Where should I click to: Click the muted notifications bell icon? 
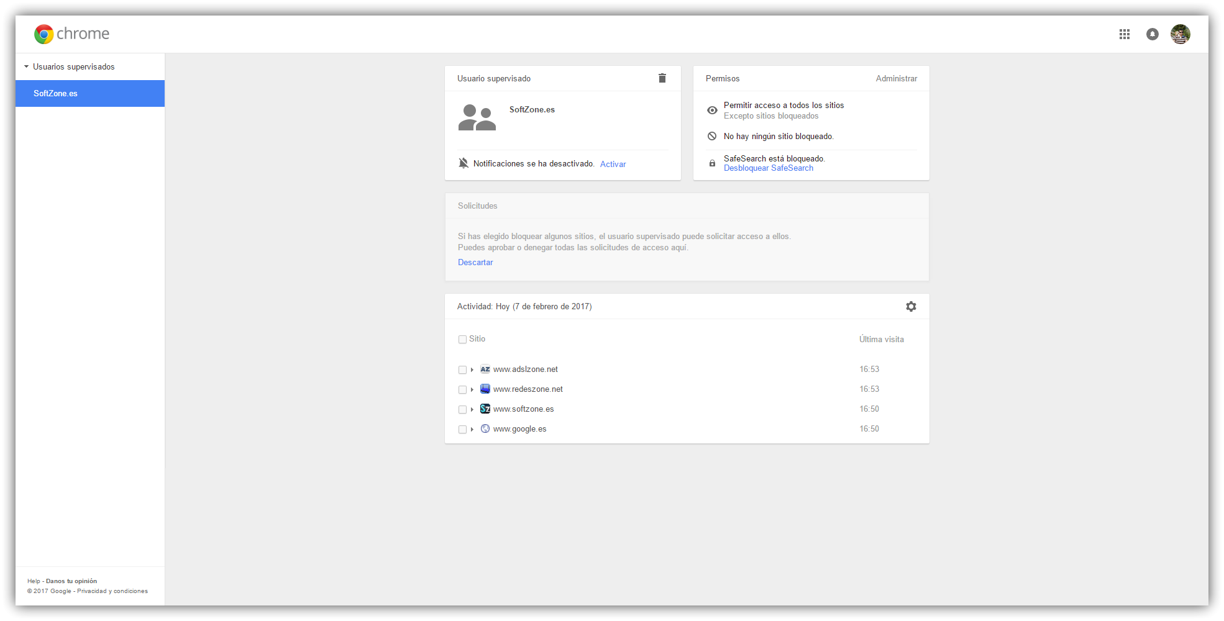tap(464, 163)
